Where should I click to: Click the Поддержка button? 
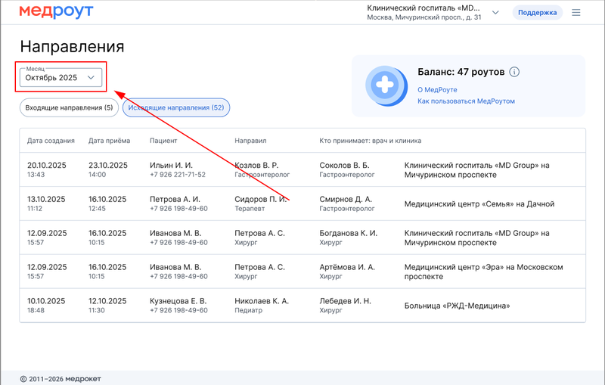[537, 13]
